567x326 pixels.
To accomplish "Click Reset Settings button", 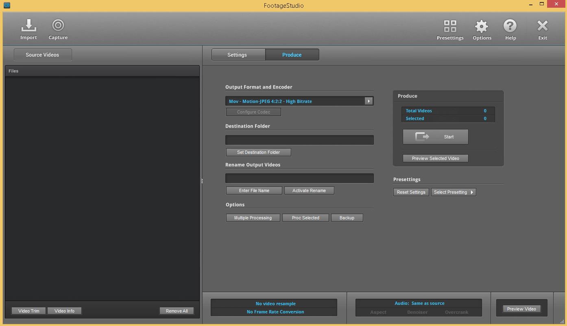I will [411, 192].
